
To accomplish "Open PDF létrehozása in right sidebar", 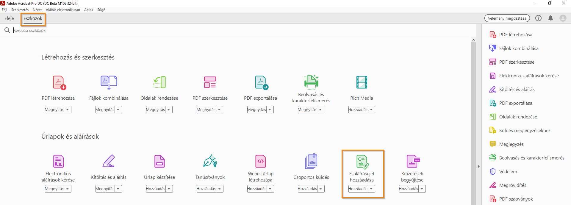I will (511, 35).
